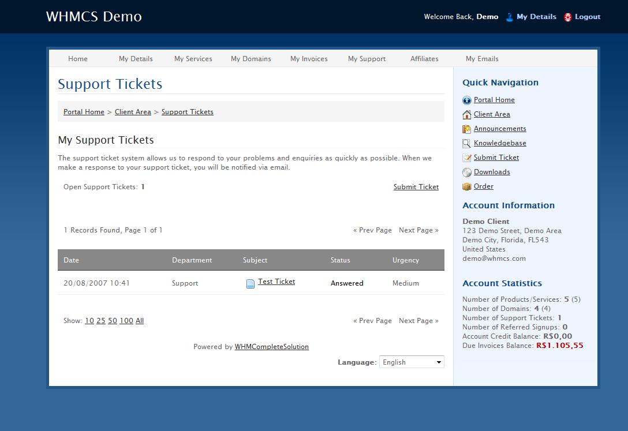
Task: Show 25 records per page
Action: click(x=101, y=321)
